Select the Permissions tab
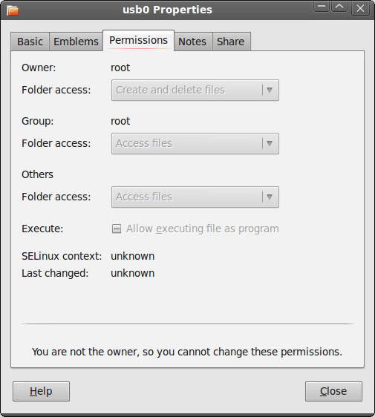This screenshot has height=417, width=375. (138, 40)
